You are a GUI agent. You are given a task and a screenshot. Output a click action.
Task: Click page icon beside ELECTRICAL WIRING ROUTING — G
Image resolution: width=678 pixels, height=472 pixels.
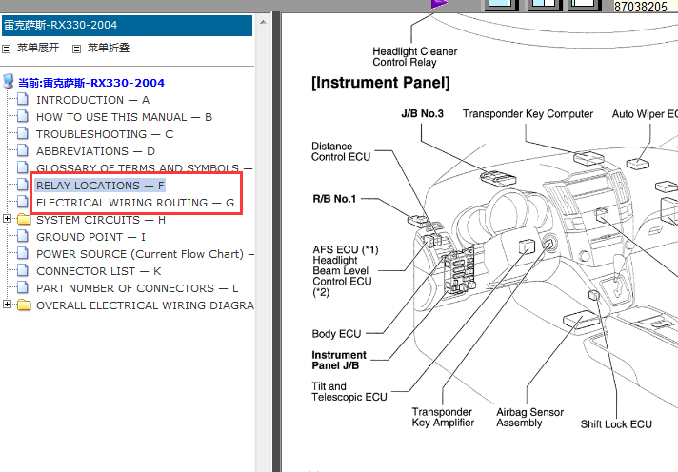pyautogui.click(x=23, y=202)
